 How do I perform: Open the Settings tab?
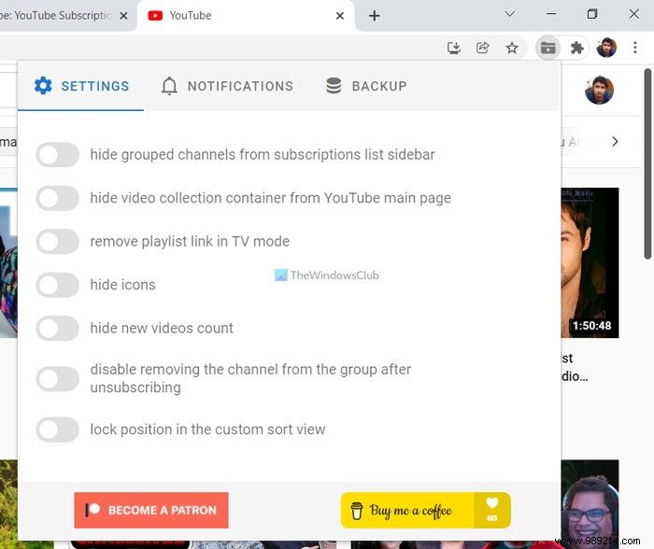coord(81,86)
